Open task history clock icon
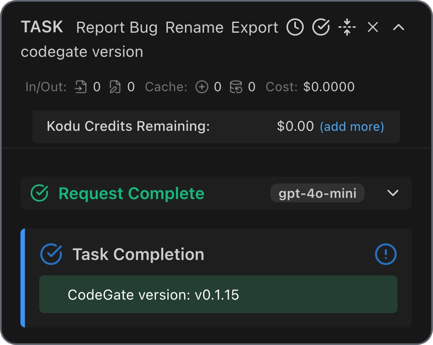The width and height of the screenshot is (433, 345). [295, 27]
